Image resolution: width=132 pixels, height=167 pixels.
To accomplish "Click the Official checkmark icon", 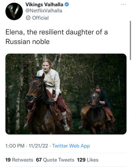I will click(x=28, y=18).
